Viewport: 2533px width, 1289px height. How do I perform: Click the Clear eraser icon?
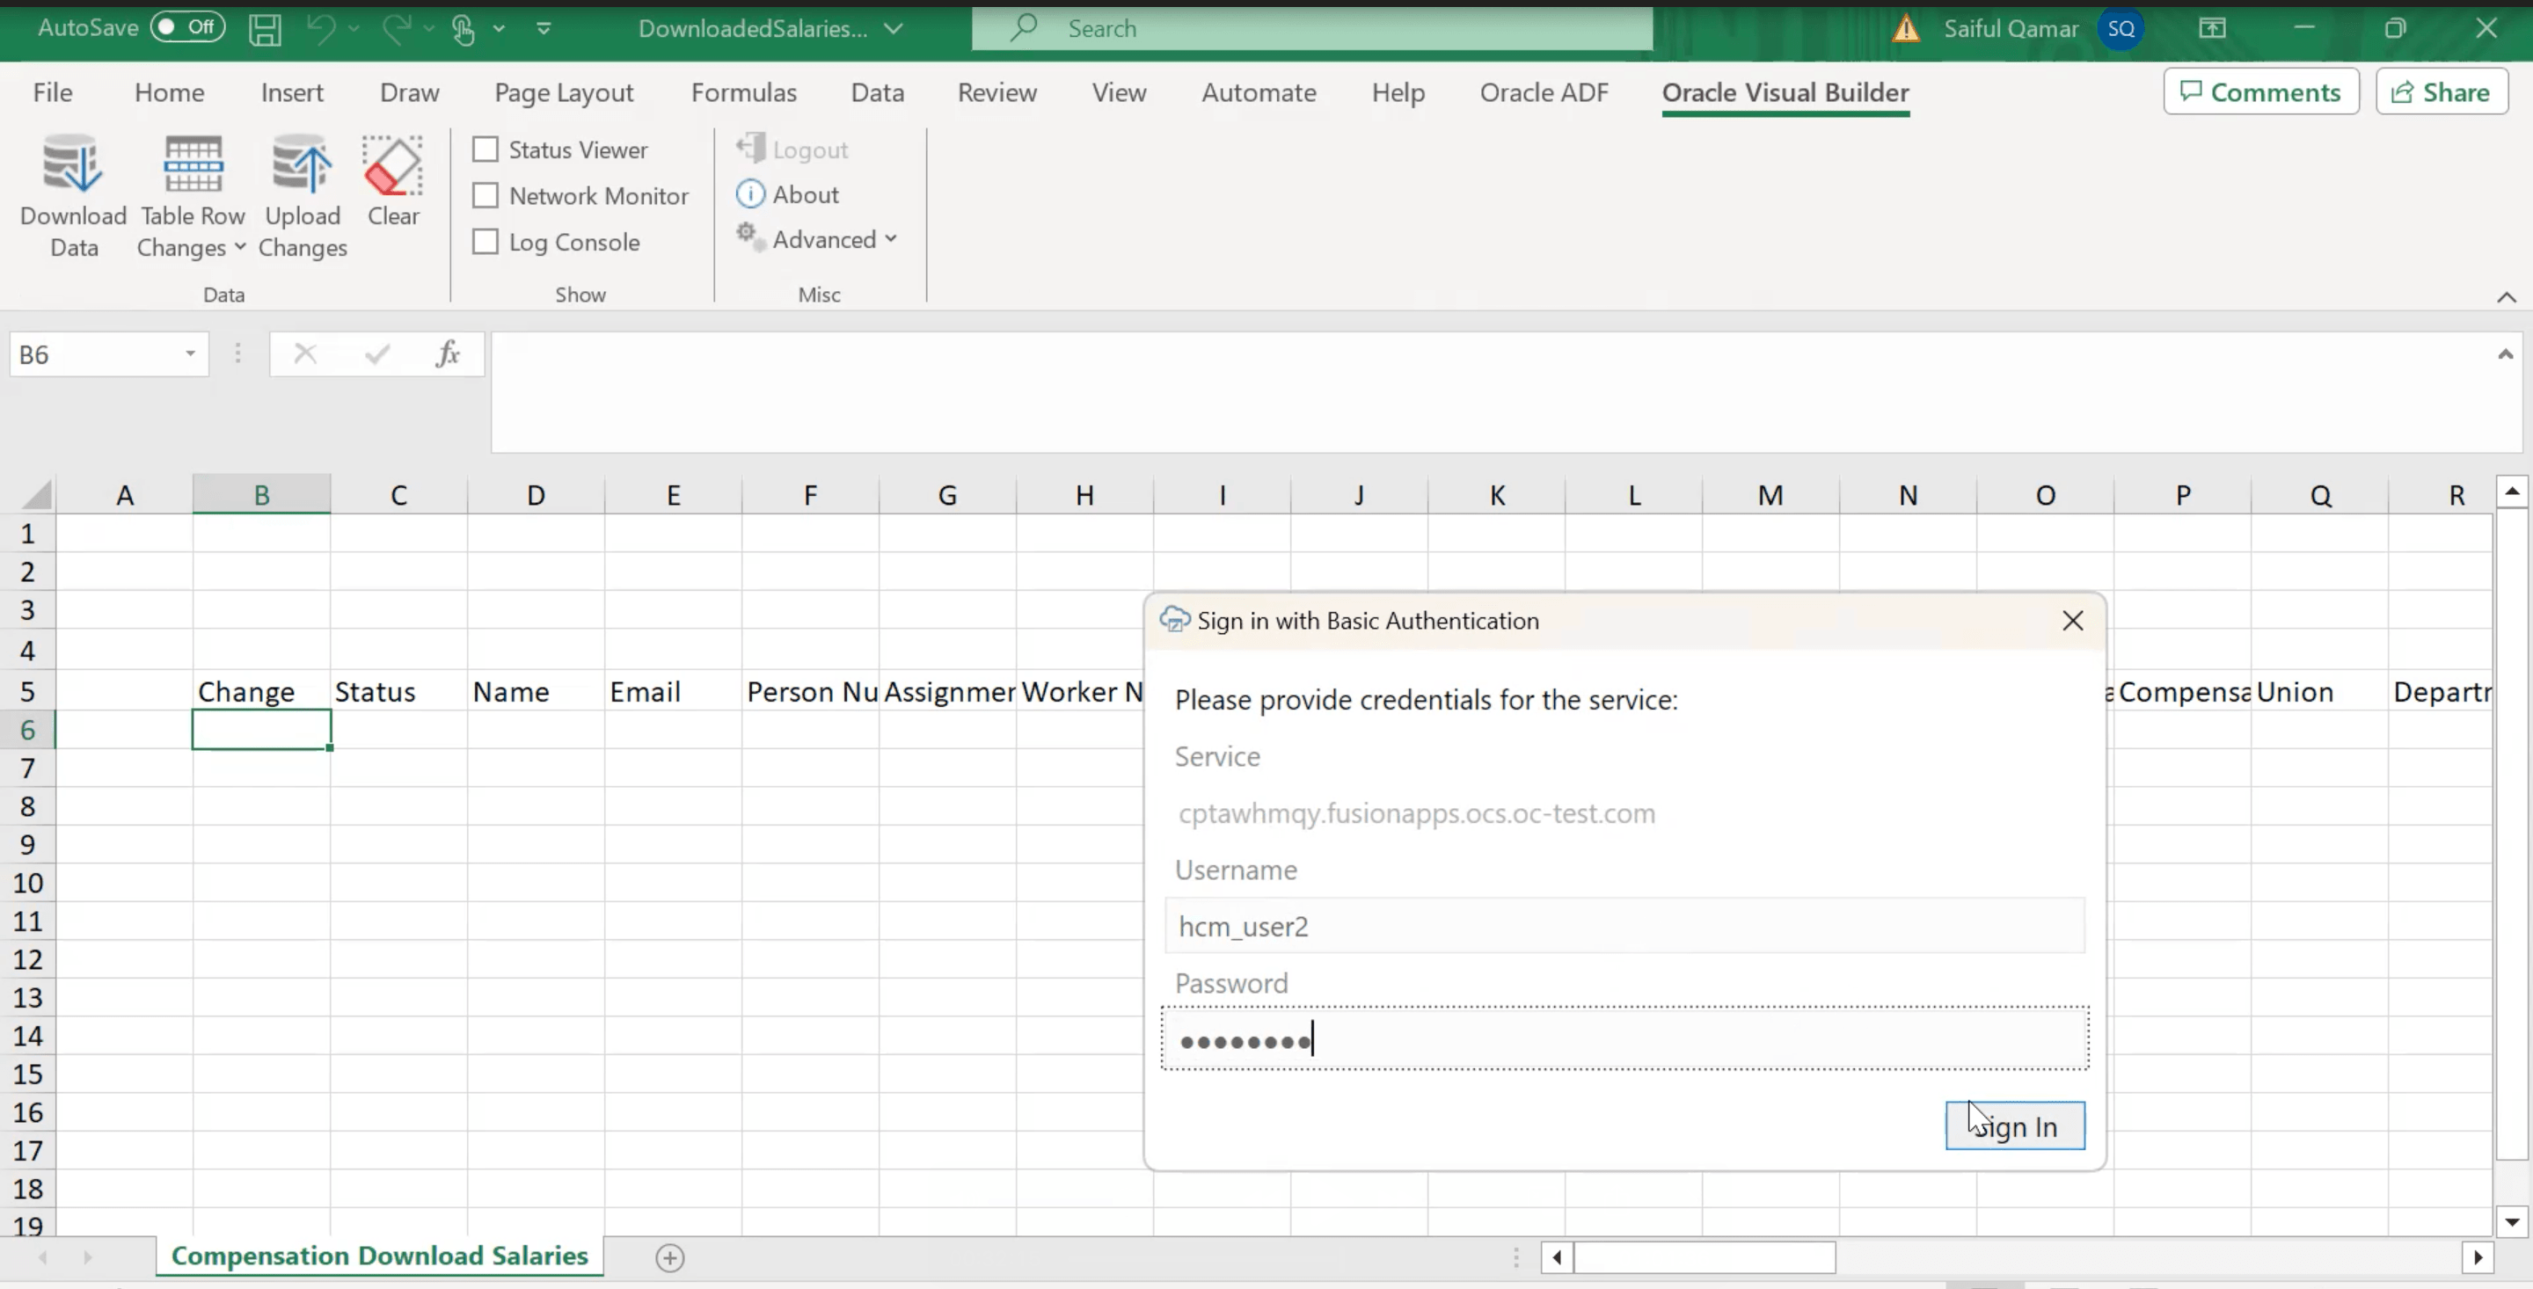coord(392,165)
